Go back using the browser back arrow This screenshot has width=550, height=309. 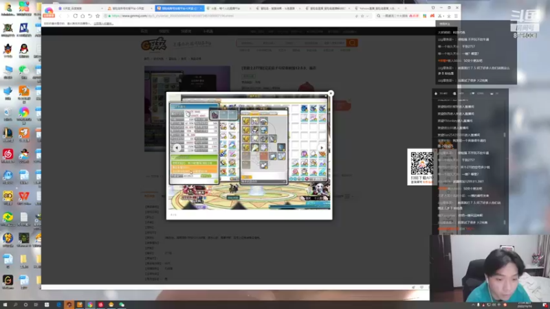click(60, 16)
